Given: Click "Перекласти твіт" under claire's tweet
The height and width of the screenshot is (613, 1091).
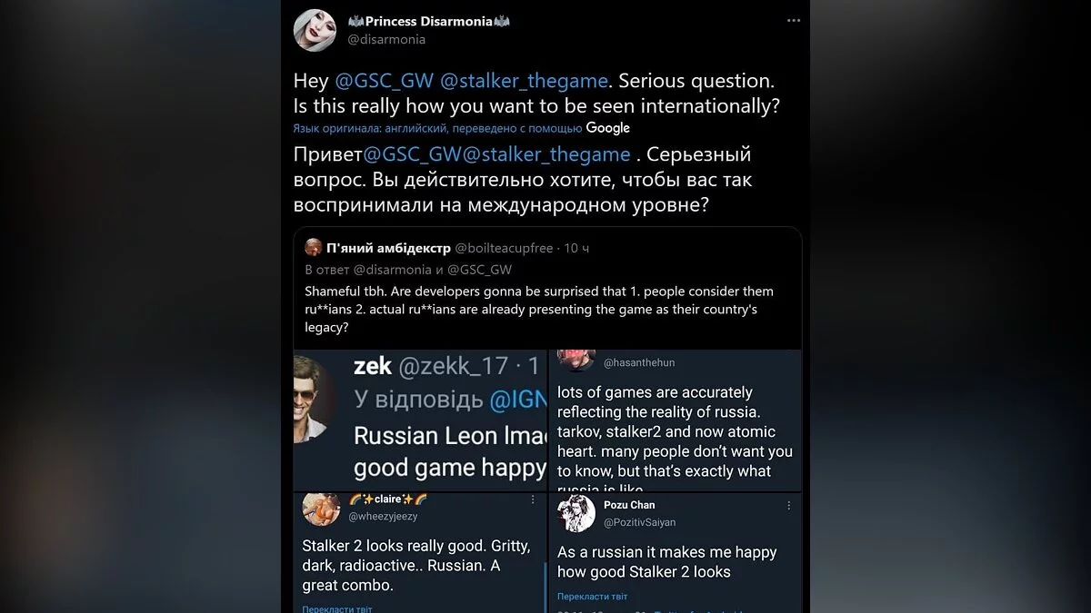Looking at the screenshot, I should 336,608.
